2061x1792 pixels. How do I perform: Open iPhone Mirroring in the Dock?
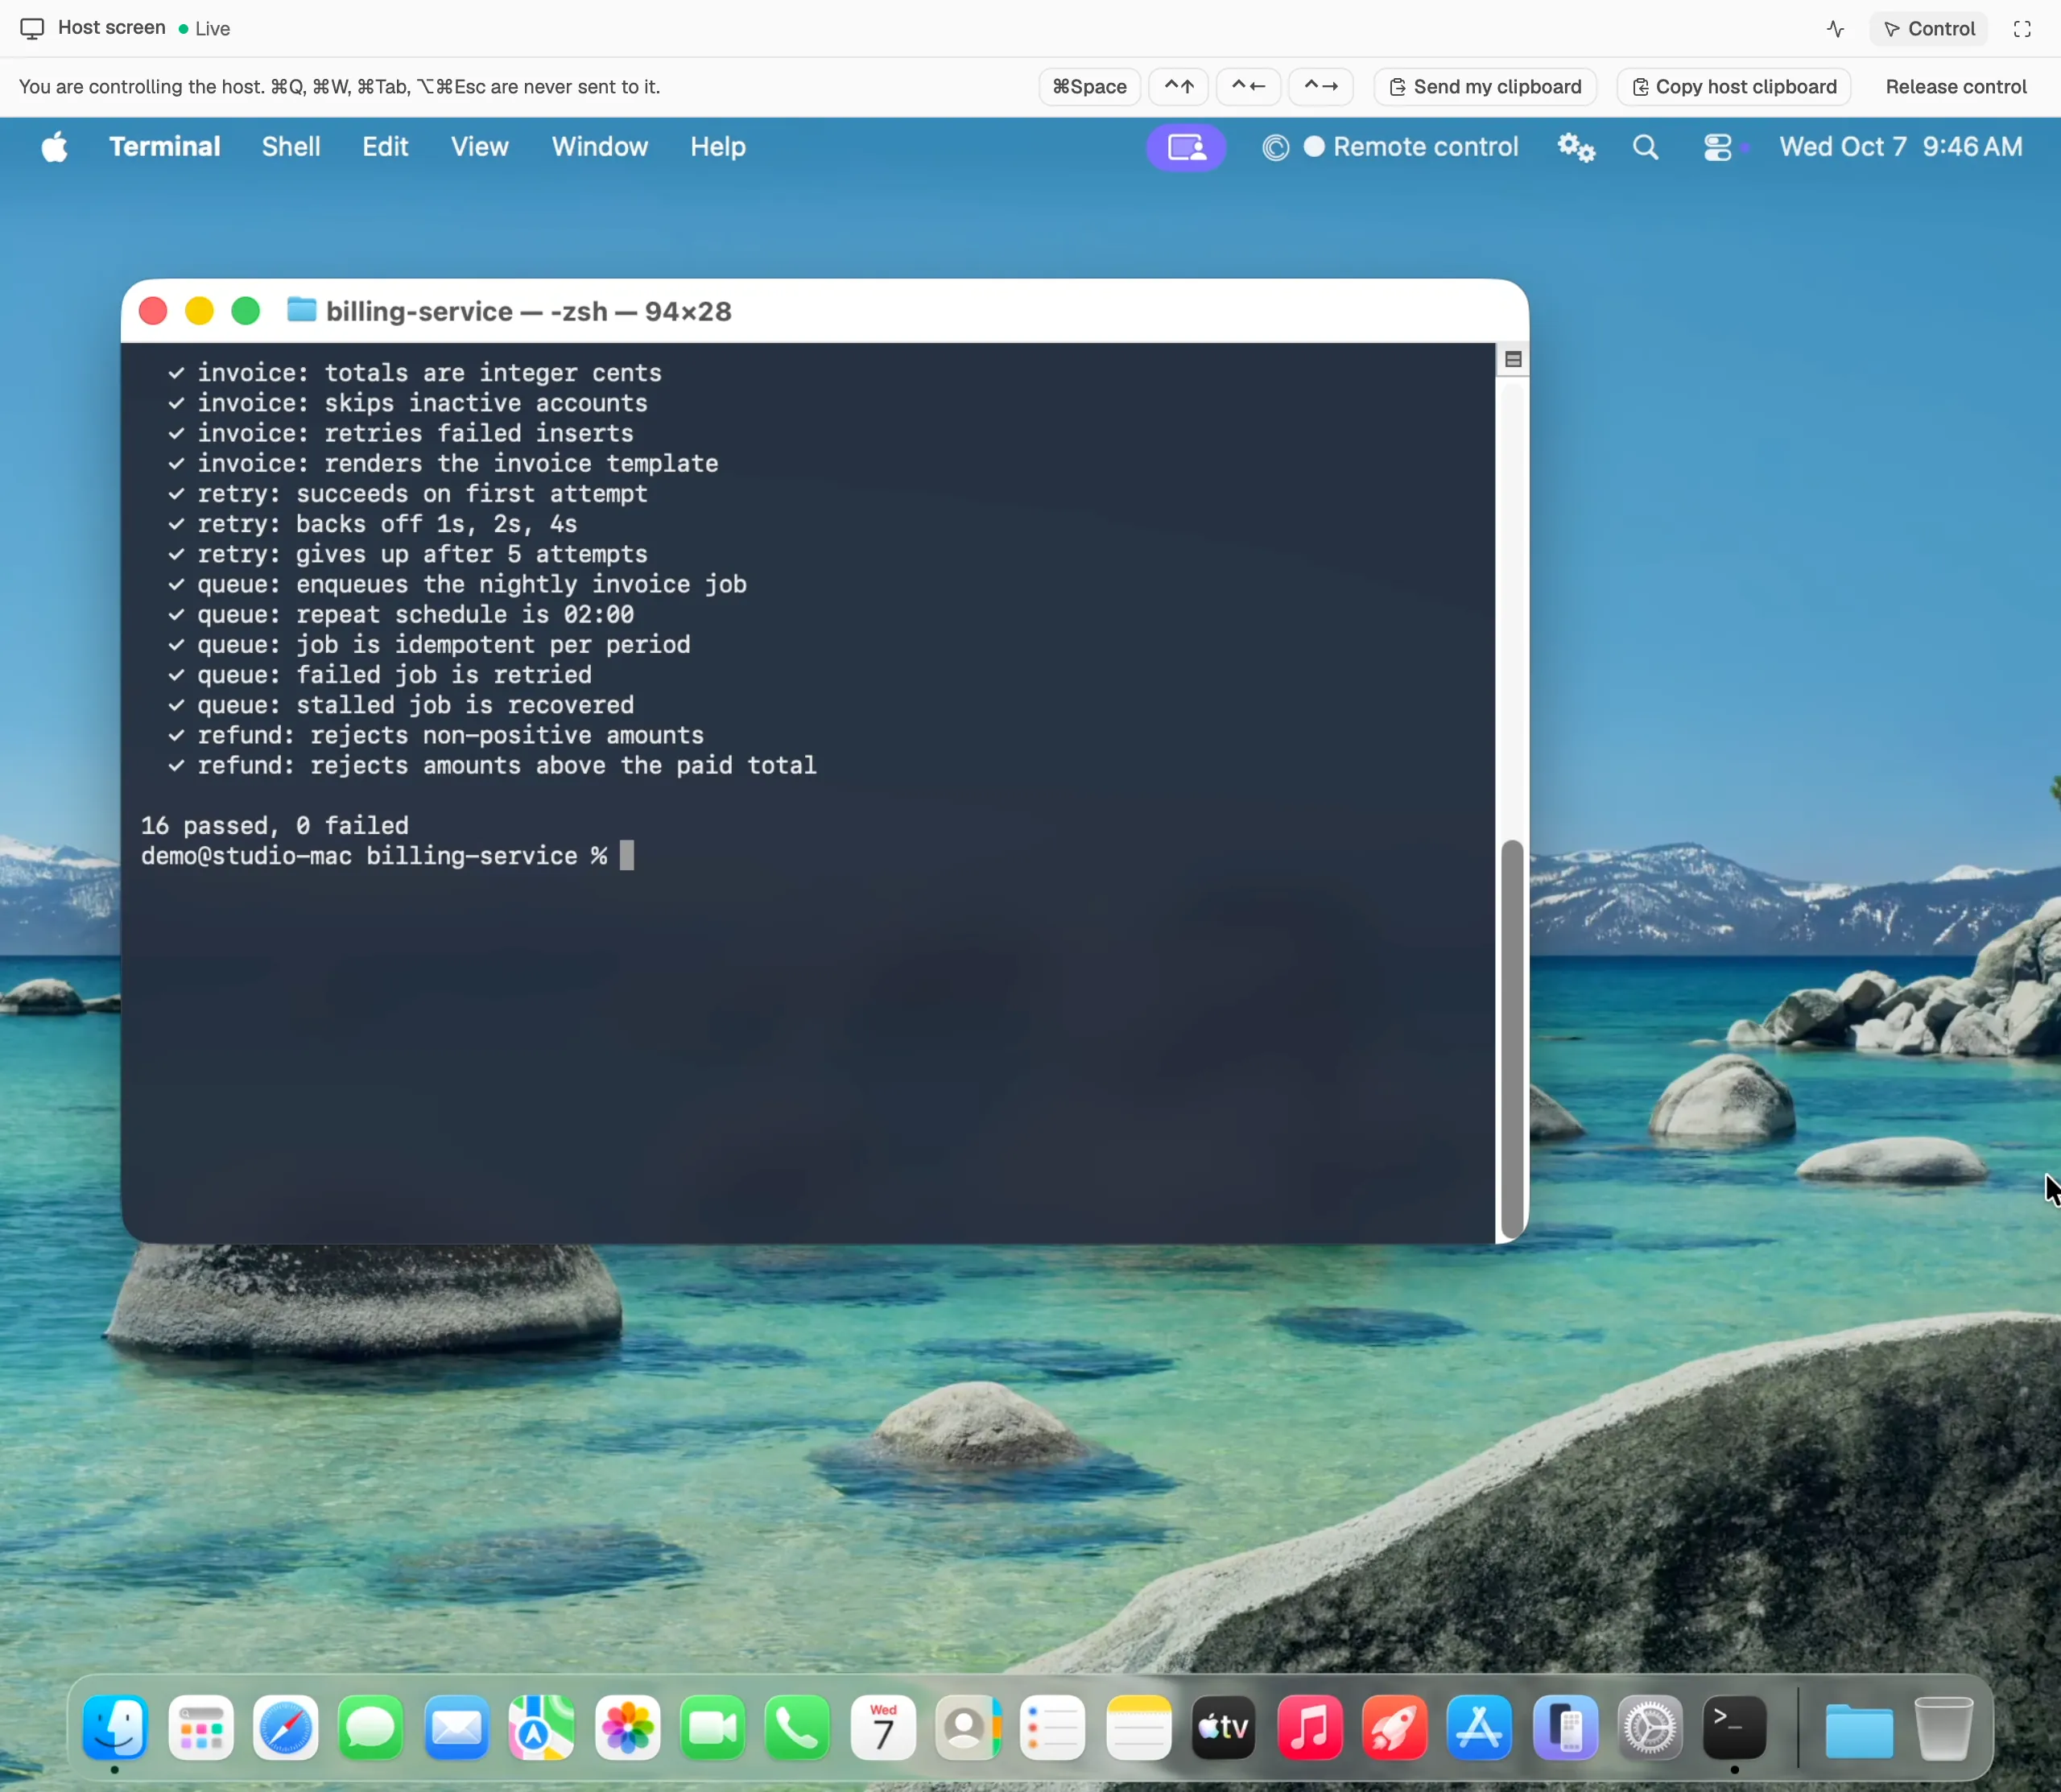1566,1727
